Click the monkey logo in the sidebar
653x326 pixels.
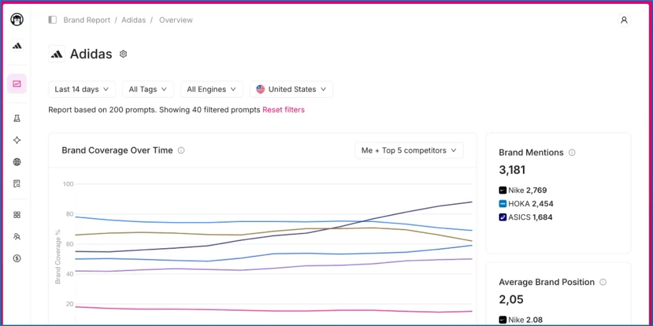click(x=17, y=20)
